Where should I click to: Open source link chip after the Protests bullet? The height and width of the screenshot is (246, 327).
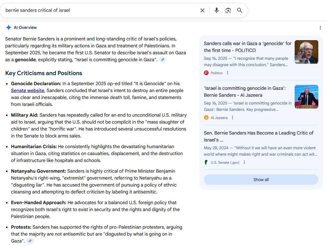[x=30, y=241]
